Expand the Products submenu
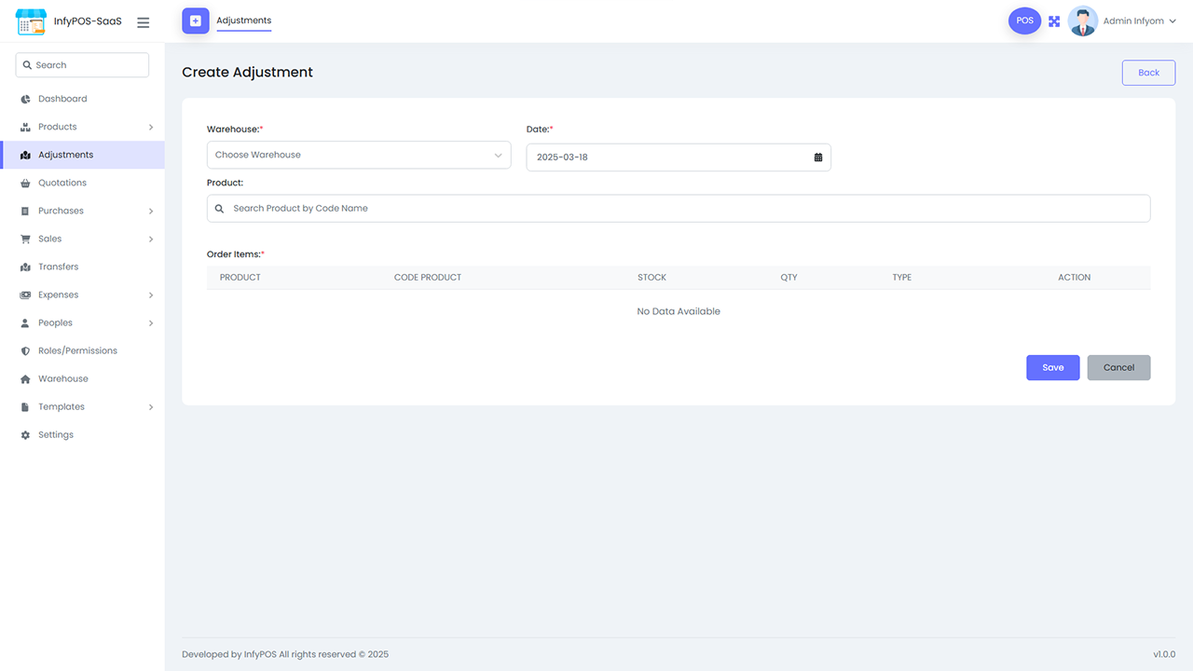The height and width of the screenshot is (671, 1193). click(x=150, y=127)
